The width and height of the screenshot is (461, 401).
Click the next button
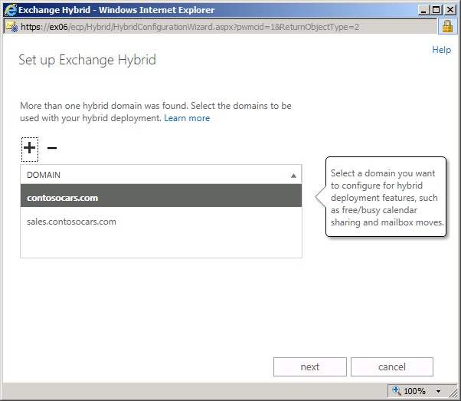[310, 366]
